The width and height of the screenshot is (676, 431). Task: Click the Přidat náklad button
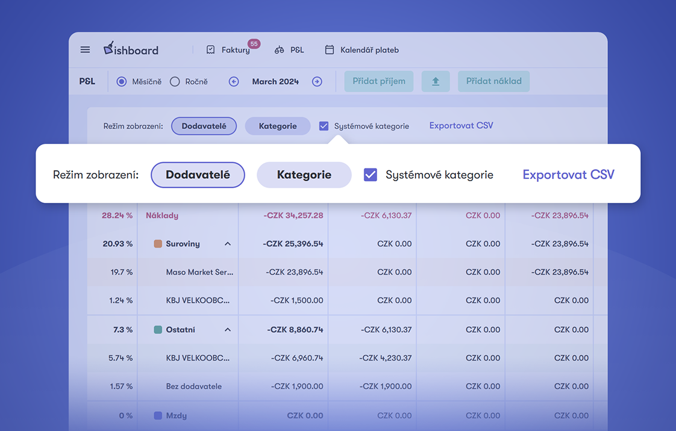click(493, 81)
